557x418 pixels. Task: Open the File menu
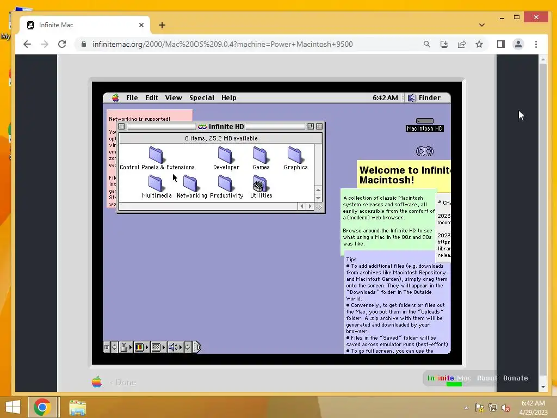point(132,98)
